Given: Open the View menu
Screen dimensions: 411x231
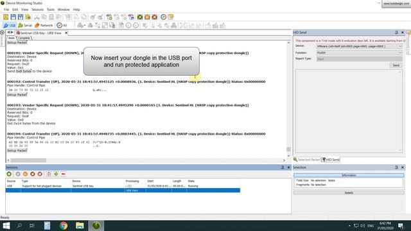Looking at the screenshot, I should [x=24, y=10].
